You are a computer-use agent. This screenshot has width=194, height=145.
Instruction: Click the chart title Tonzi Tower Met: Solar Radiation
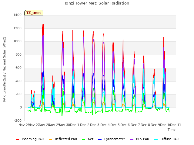(x=97, y=3)
